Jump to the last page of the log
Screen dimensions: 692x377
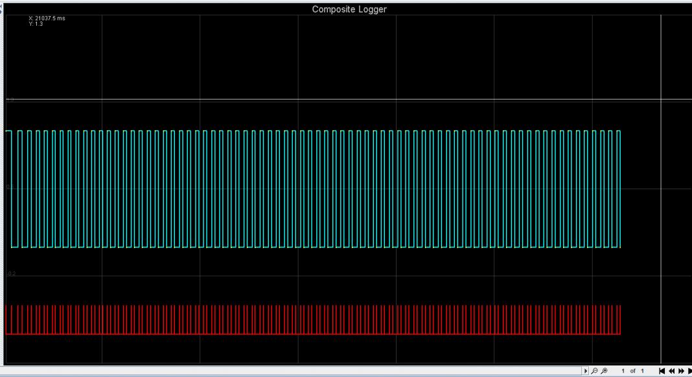689,371
